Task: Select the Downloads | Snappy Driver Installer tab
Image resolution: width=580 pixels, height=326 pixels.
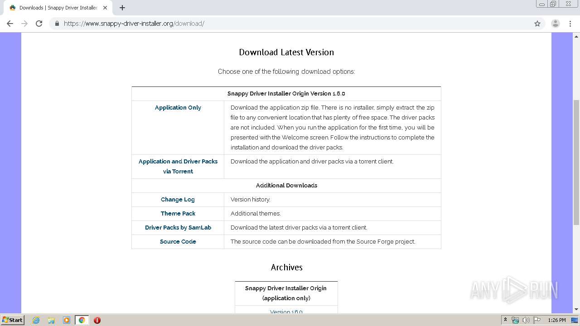Action: click(58, 8)
